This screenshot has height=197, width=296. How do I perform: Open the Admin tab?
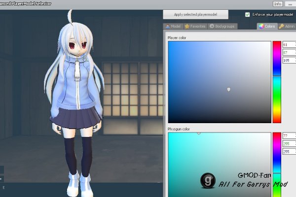pyautogui.click(x=287, y=26)
